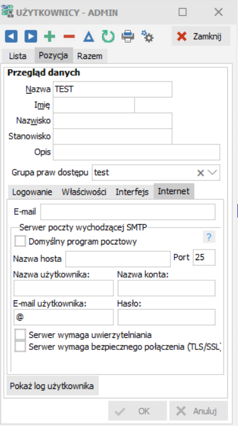Open the Interfejs tab
238x426 pixels.
(x=132, y=192)
